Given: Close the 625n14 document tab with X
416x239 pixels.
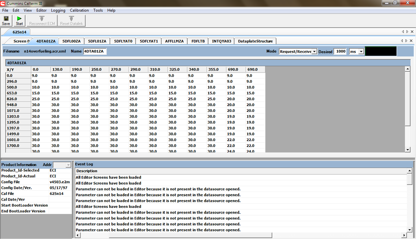Looking at the screenshot, I should tap(412, 32).
